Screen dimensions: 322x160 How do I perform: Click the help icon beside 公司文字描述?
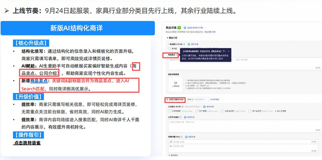(180, 117)
